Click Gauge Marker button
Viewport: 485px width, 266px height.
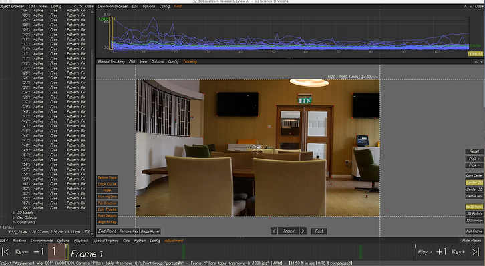(150, 231)
